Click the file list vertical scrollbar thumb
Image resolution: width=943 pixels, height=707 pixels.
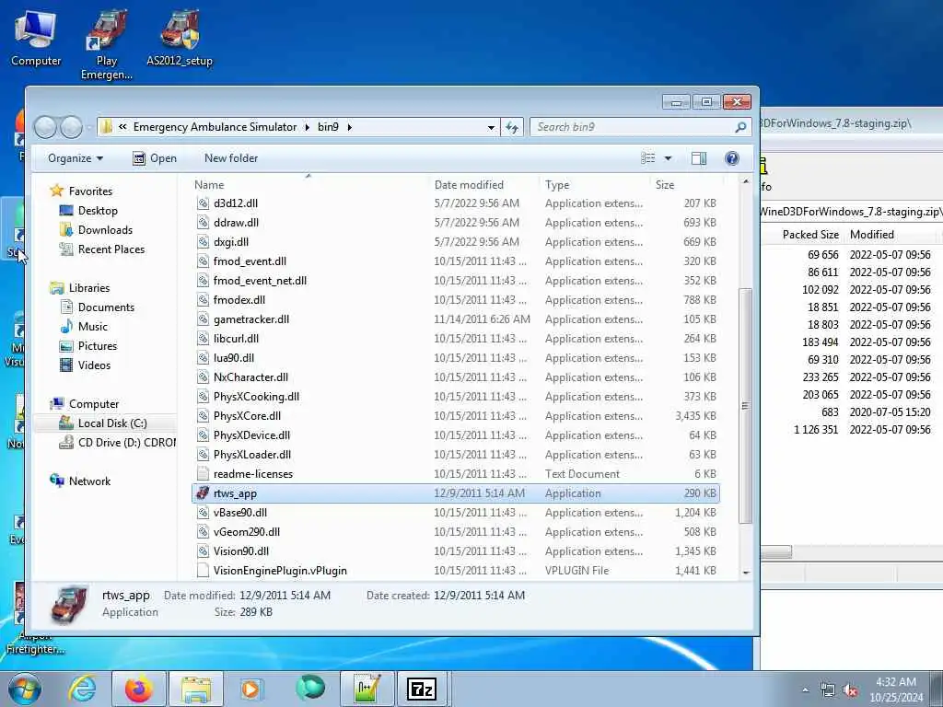point(746,406)
